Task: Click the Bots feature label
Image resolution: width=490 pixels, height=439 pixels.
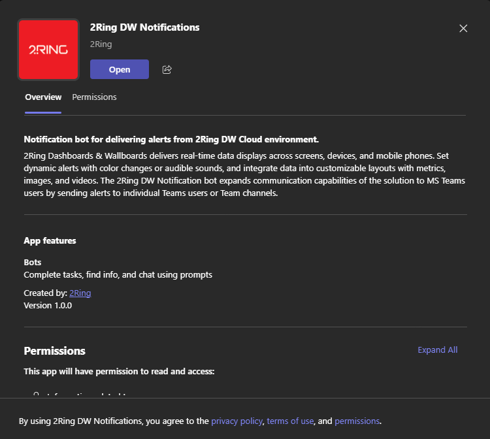Action: point(33,263)
